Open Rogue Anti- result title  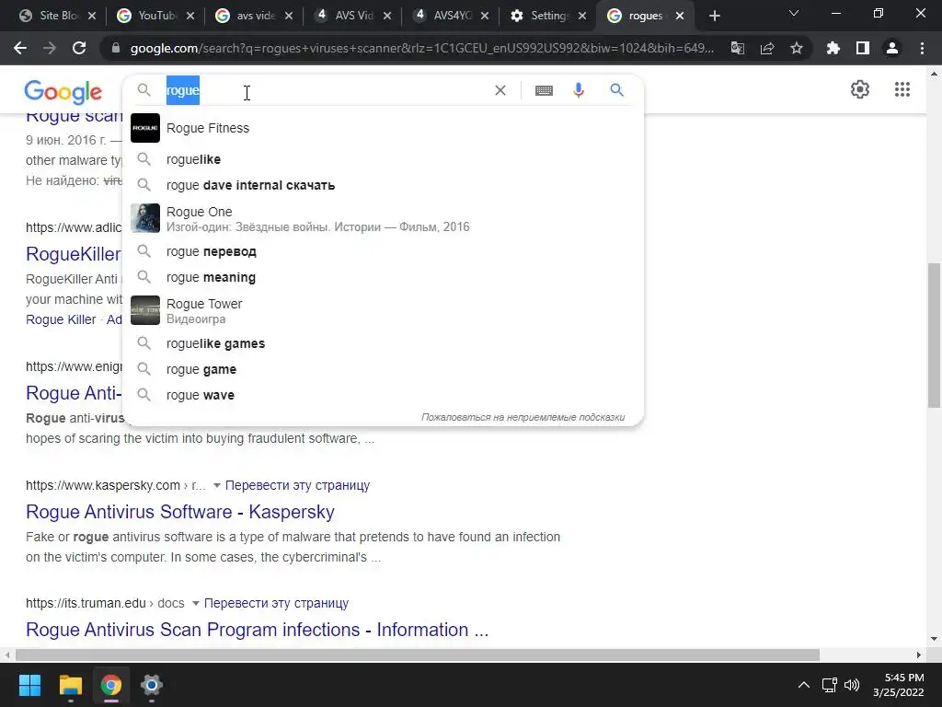tap(74, 392)
